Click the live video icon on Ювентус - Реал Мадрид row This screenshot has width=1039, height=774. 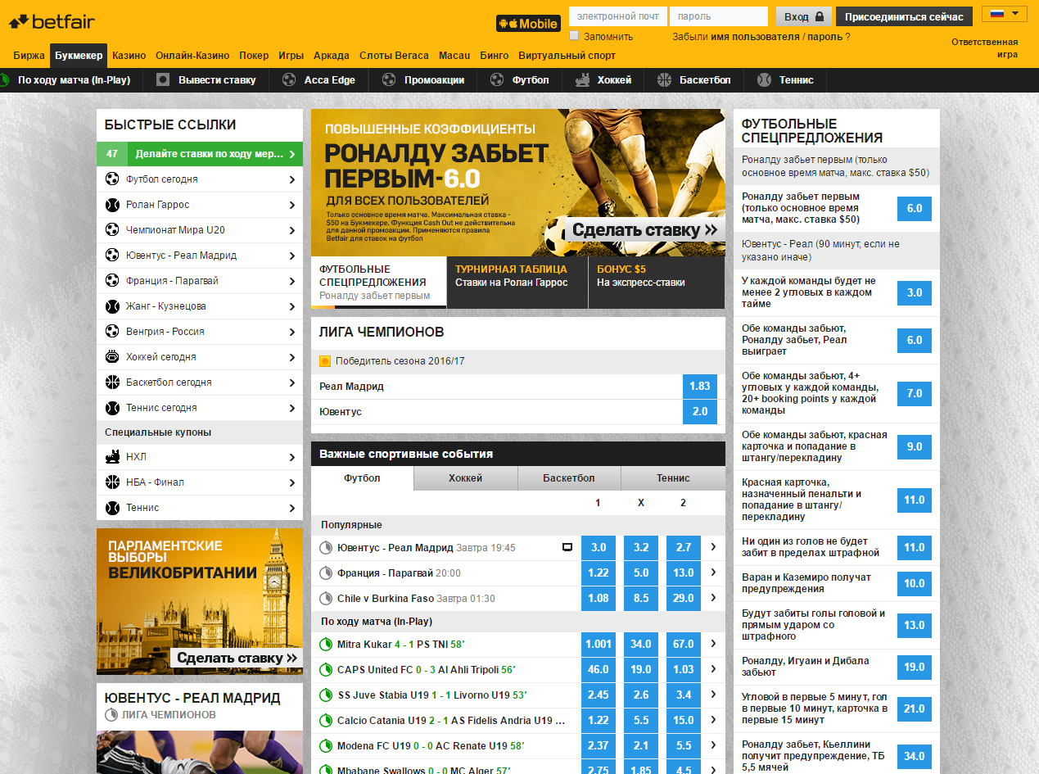pyautogui.click(x=567, y=547)
